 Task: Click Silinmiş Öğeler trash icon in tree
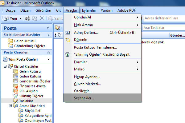point(16,96)
